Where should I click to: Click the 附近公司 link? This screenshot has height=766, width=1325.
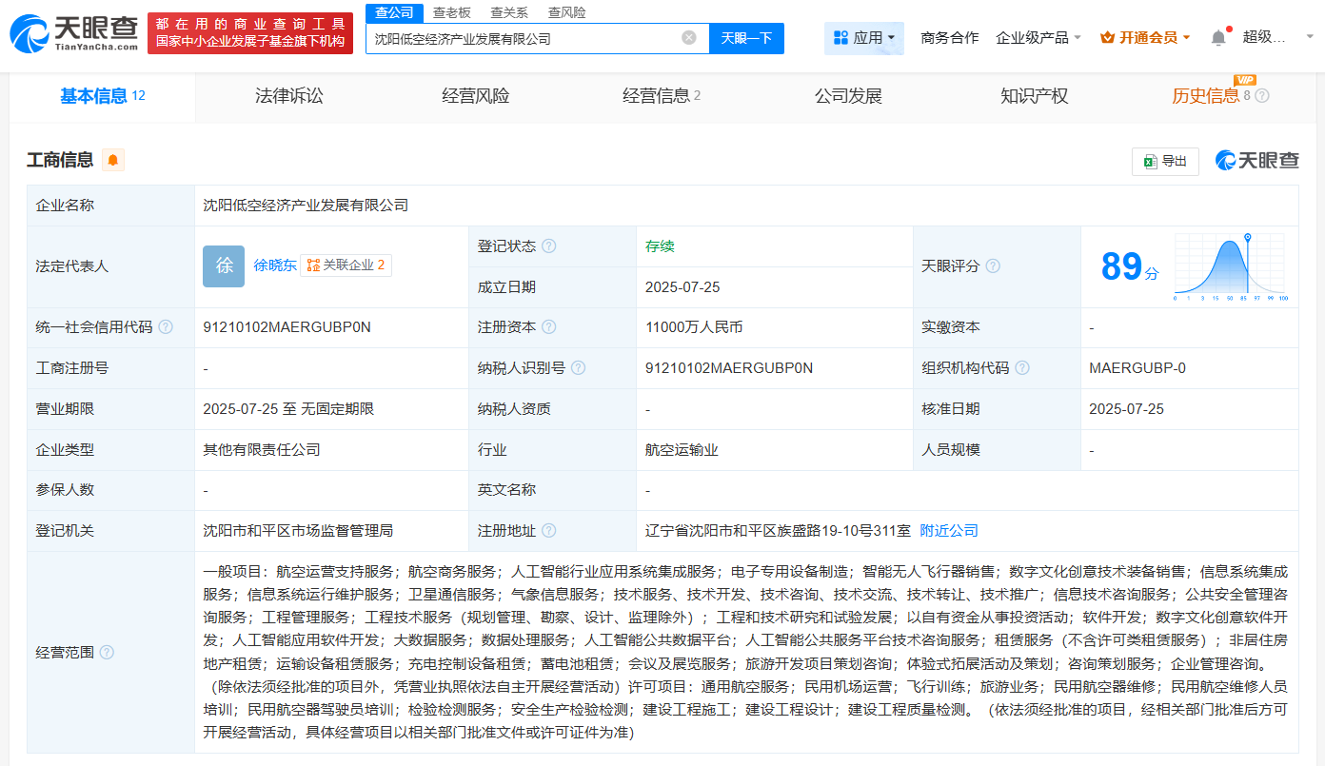click(x=949, y=531)
